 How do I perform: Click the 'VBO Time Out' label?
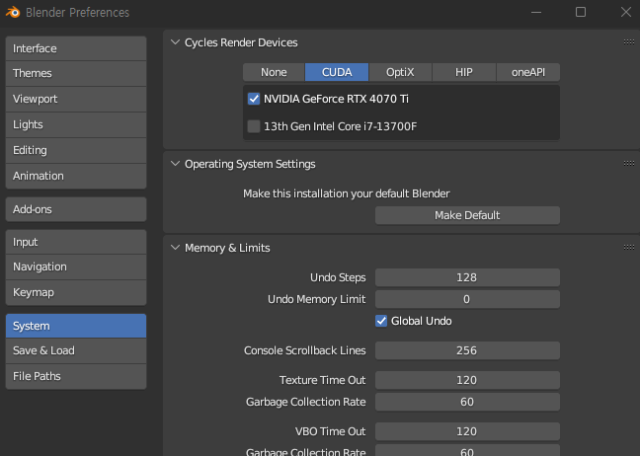(x=330, y=431)
